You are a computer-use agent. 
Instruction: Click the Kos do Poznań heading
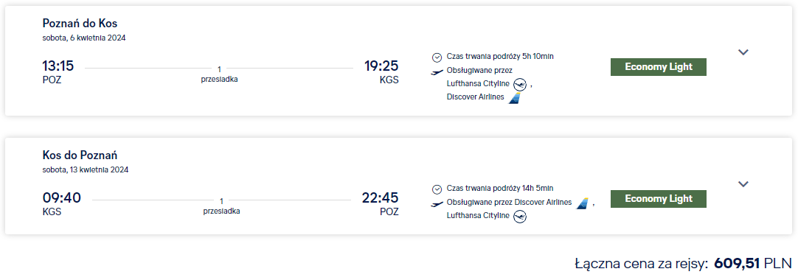click(x=80, y=155)
